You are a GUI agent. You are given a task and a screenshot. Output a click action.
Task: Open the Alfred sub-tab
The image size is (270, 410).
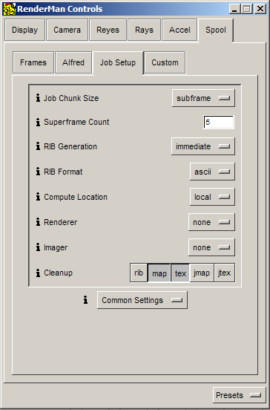pos(73,62)
